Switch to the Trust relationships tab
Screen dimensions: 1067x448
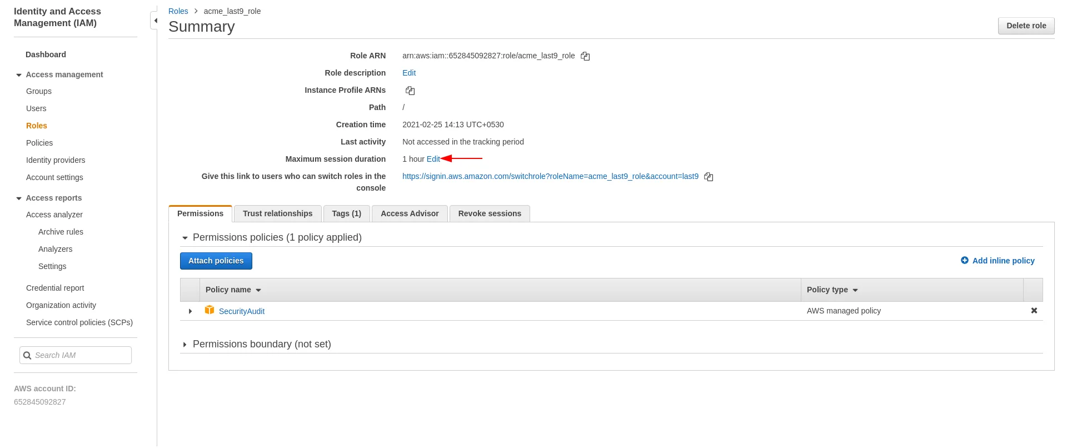tap(277, 214)
